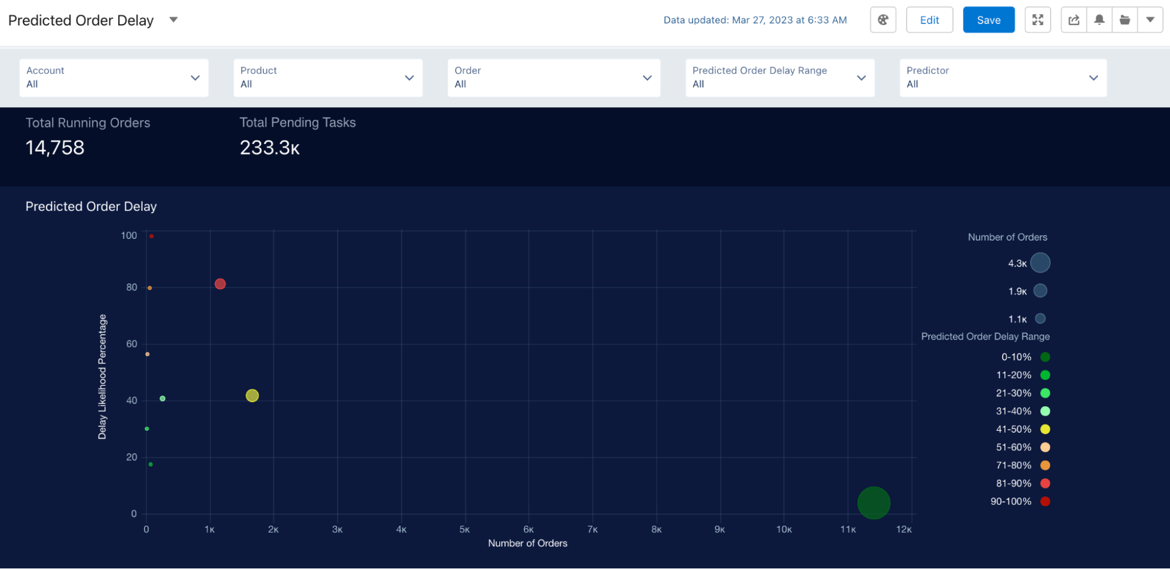Toggle the 0-10% legend entry
The width and height of the screenshot is (1170, 569).
click(x=1045, y=357)
